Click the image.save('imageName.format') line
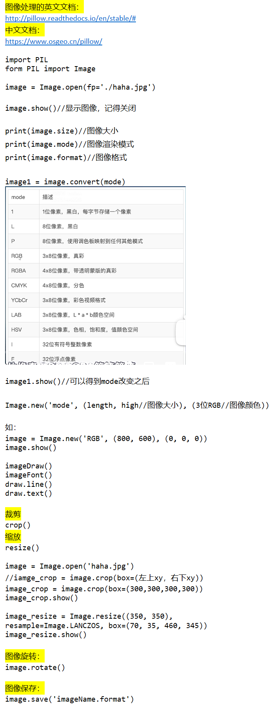This screenshot has width=275, height=704. point(69,699)
